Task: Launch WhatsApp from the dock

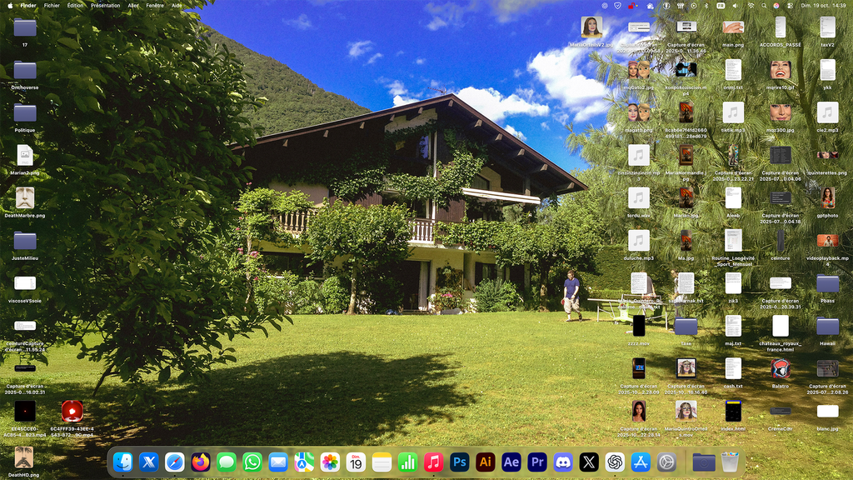Action: [252, 462]
